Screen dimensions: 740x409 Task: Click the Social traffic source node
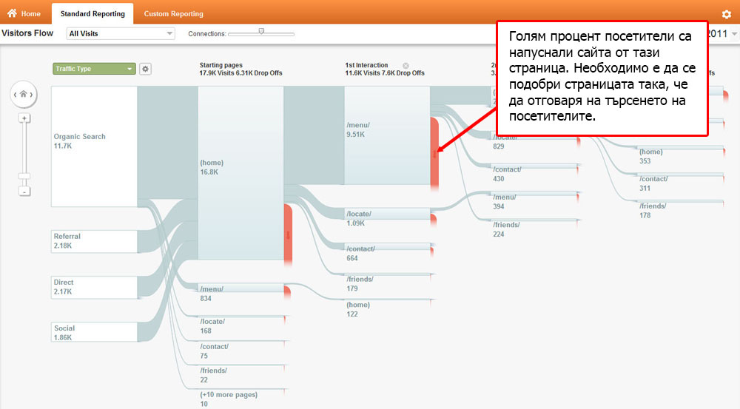coord(94,332)
